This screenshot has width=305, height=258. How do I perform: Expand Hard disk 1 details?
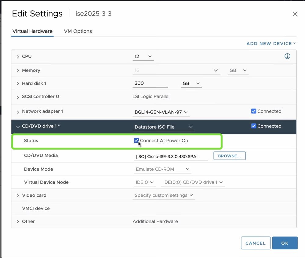pyautogui.click(x=18, y=84)
